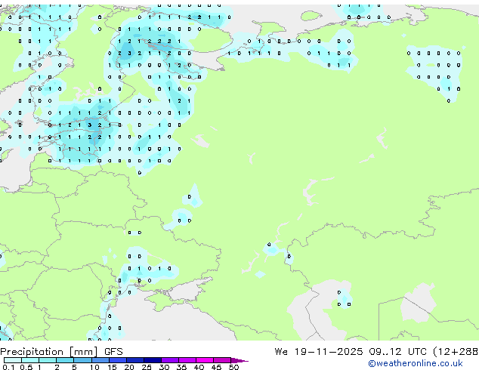Image resolution: width=479 pixels, height=370 pixels.
Task: Select the 35–40 mm legend color swatch
Action: [x=187, y=360]
